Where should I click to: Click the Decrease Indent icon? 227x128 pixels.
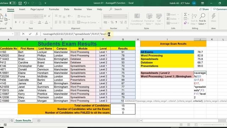[x=69, y=22]
